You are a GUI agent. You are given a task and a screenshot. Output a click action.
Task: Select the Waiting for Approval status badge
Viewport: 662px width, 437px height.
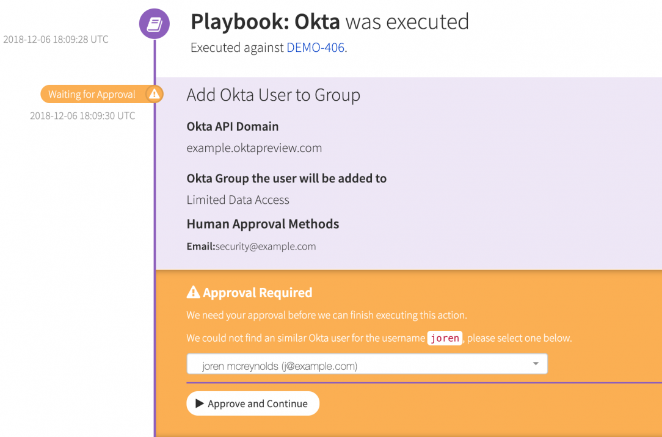93,94
